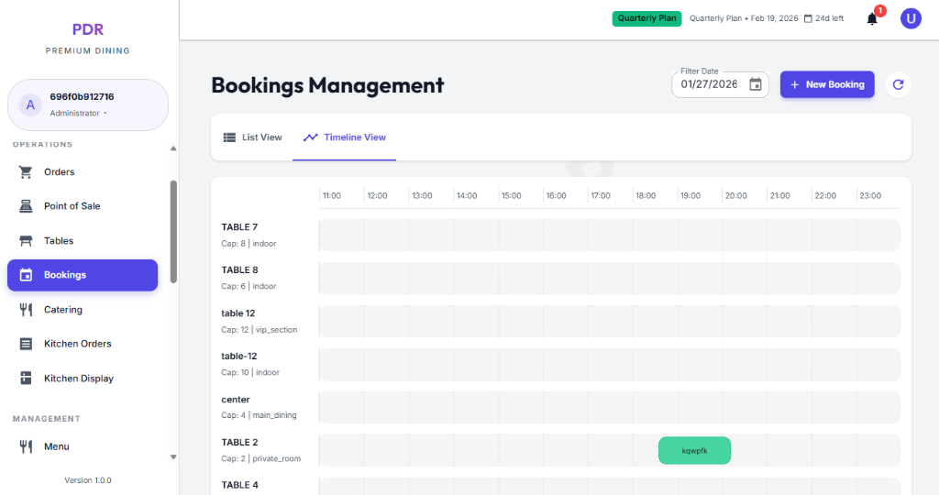Click the Quarterly Plan badge
The height and width of the screenshot is (495, 939).
pyautogui.click(x=646, y=18)
